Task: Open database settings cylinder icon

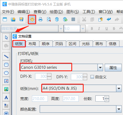Action: (x=57, y=19)
